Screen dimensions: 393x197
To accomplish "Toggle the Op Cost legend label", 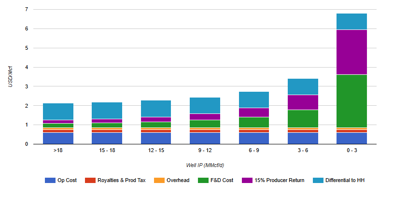I will 68,180.
